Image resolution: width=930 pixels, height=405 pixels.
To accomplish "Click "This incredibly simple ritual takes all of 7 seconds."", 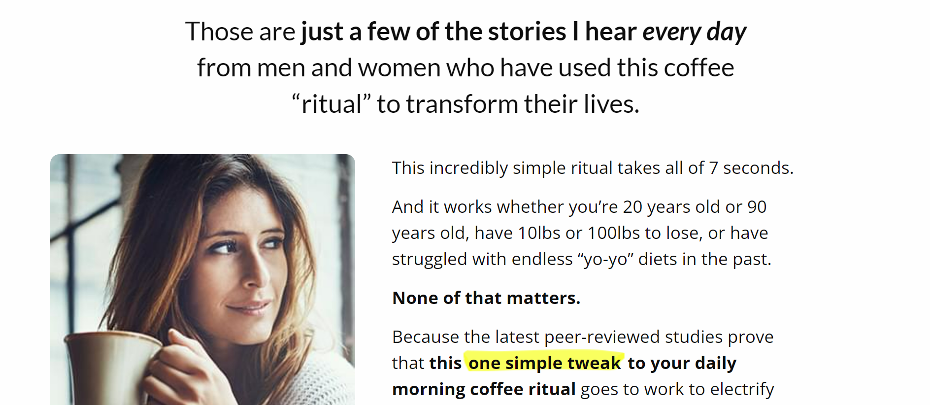I will 593,168.
